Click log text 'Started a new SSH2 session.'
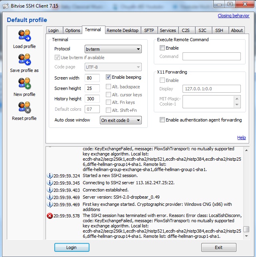This screenshot has width=256, height=257. coord(110,175)
